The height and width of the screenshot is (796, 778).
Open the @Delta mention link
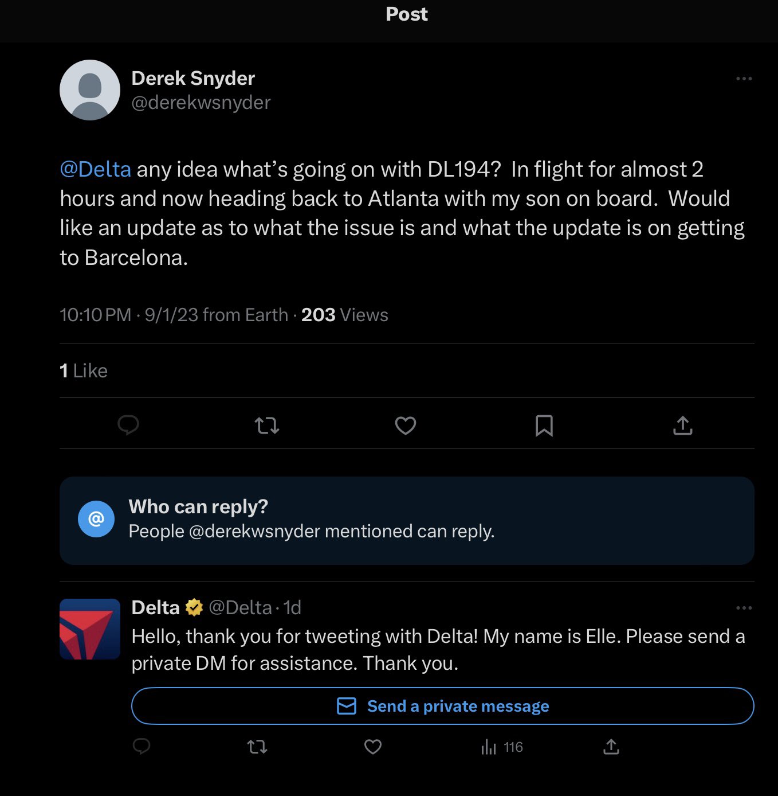[96, 169]
